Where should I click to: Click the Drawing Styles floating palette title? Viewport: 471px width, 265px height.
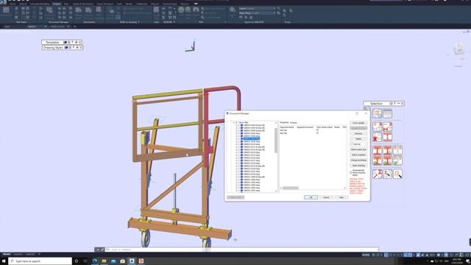pos(53,47)
